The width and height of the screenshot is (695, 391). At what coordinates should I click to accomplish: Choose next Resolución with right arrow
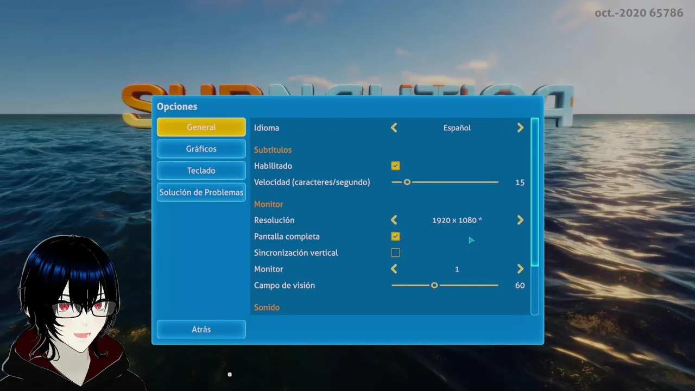(x=520, y=220)
